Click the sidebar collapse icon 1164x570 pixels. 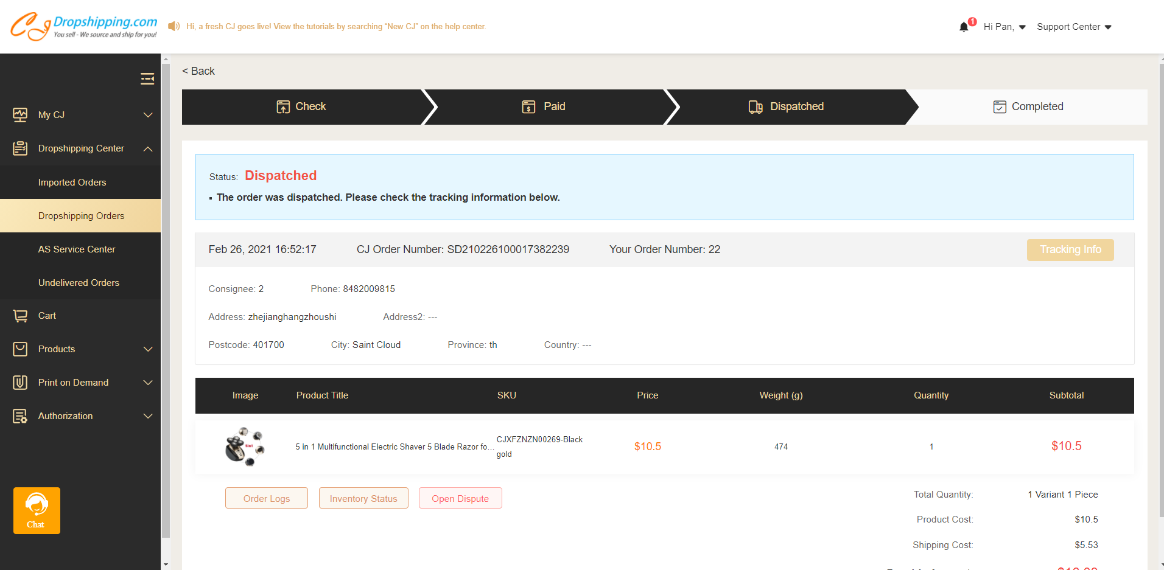[147, 78]
